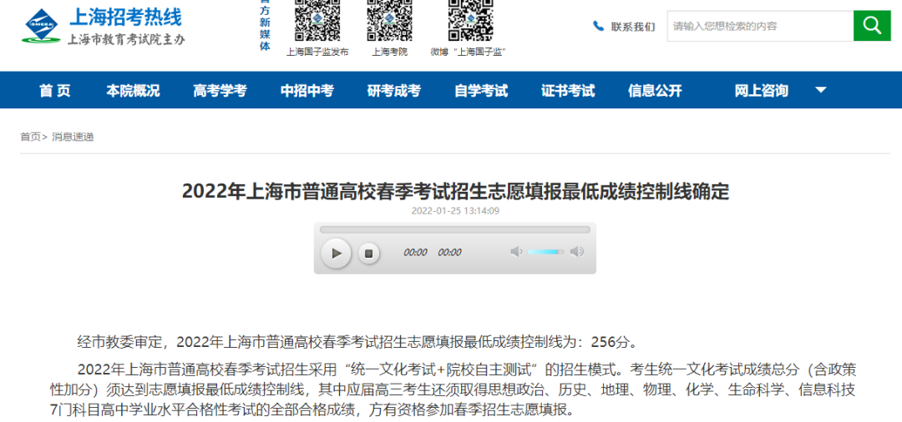Click the 微博 上海国子监 QR code
902x422 pixels.
[469, 20]
